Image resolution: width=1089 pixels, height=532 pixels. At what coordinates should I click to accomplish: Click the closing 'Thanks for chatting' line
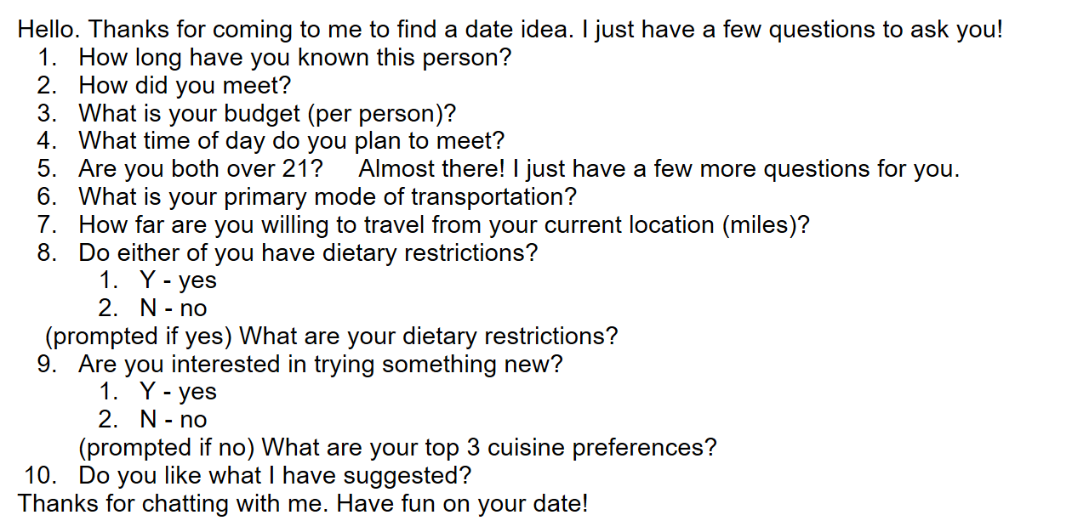tap(303, 503)
